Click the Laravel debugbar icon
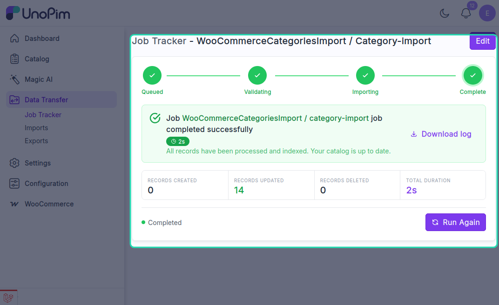This screenshot has width=499, height=305. (x=8, y=298)
